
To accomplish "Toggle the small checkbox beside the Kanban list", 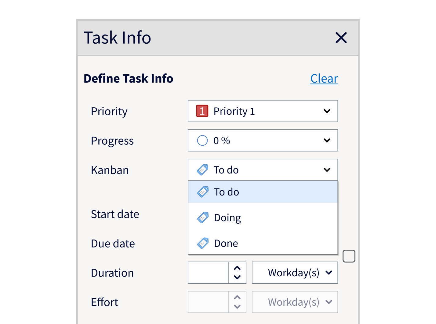I will coord(349,256).
